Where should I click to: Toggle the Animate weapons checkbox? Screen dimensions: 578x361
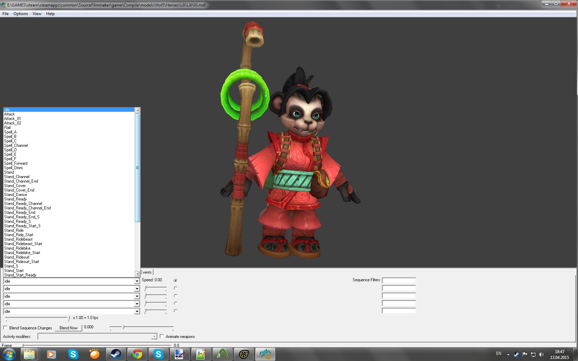(x=162, y=336)
